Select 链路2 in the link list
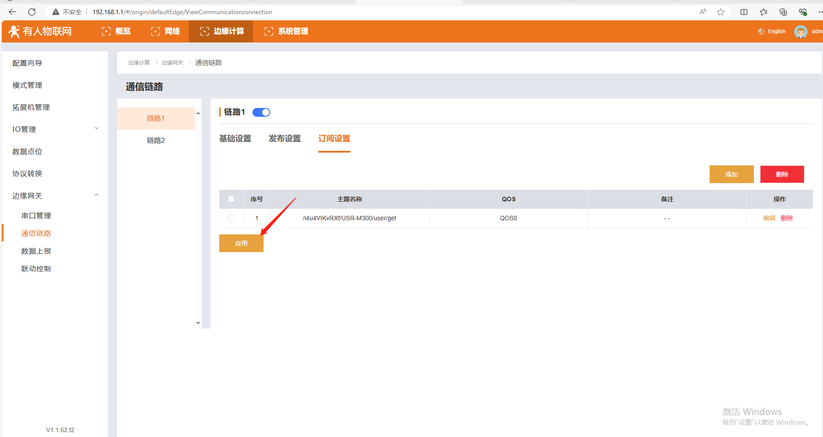Viewport: 823px width, 437px height. coord(156,140)
